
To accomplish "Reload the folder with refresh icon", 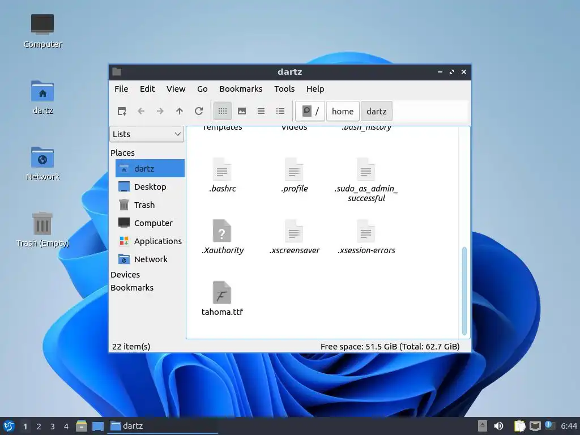I will [199, 111].
